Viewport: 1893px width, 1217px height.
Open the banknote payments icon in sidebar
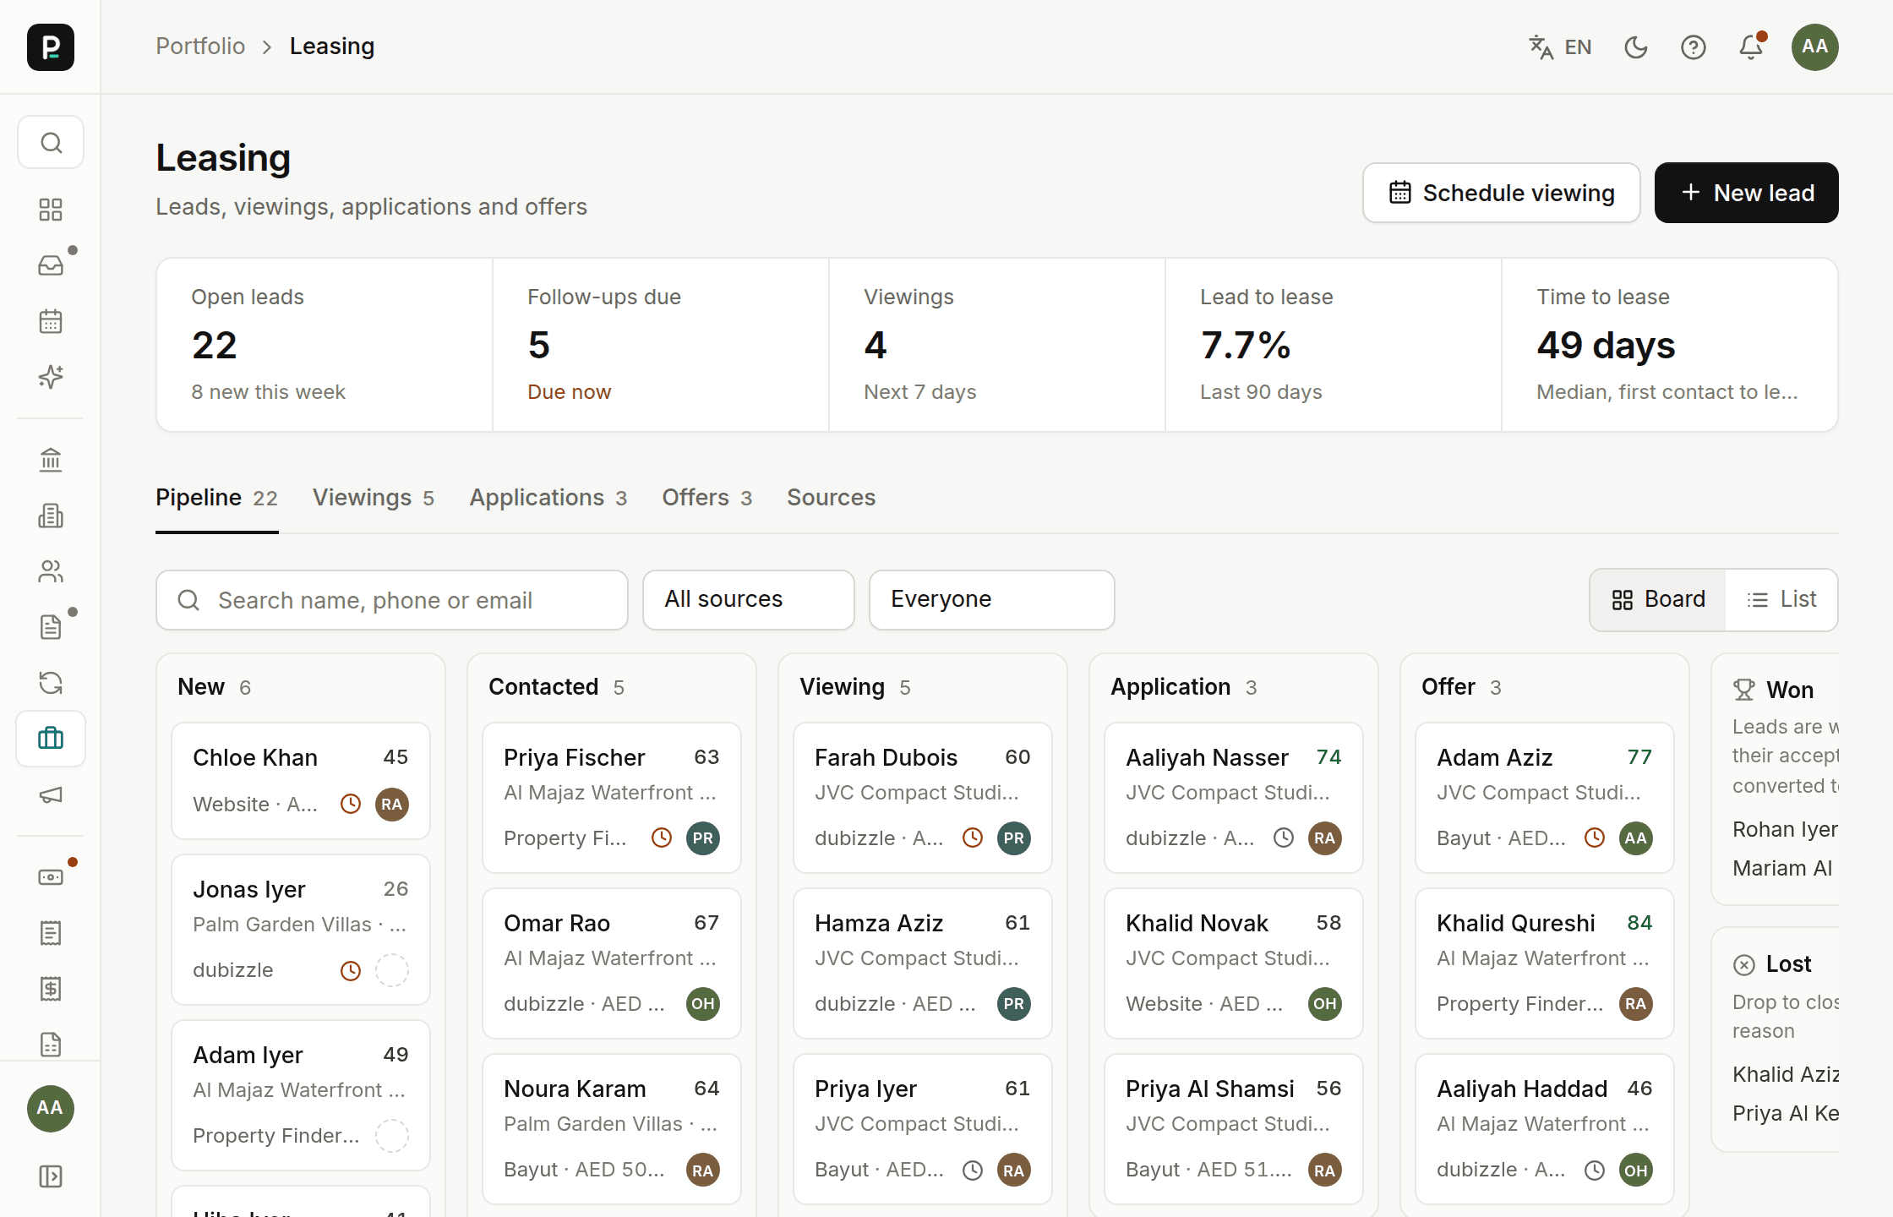pos(51,877)
